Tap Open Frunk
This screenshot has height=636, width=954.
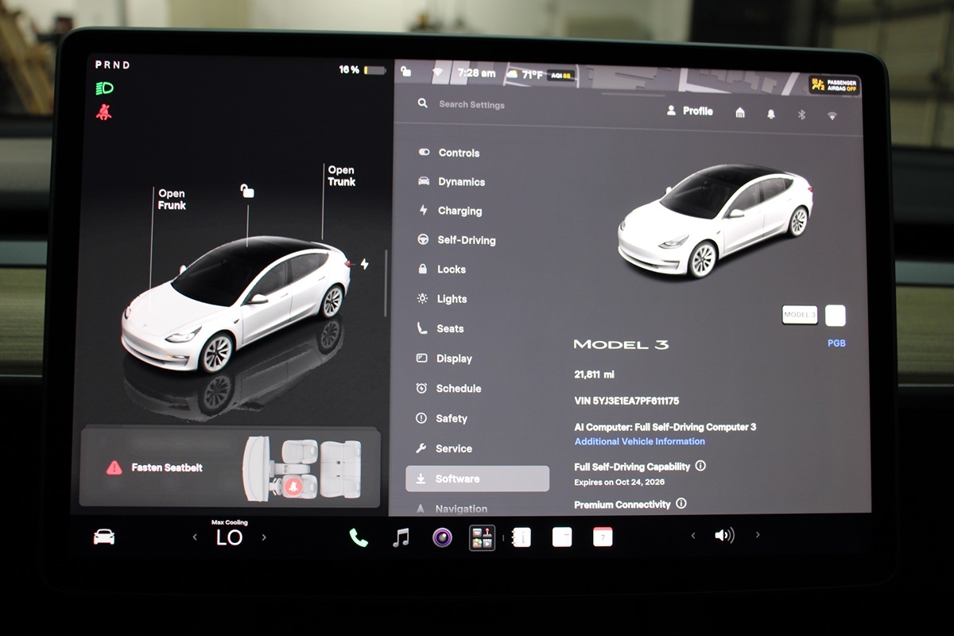coord(172,200)
